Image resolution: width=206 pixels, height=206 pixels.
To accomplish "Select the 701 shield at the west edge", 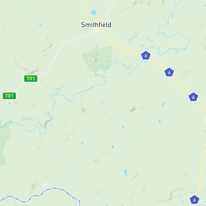I will [9, 96].
